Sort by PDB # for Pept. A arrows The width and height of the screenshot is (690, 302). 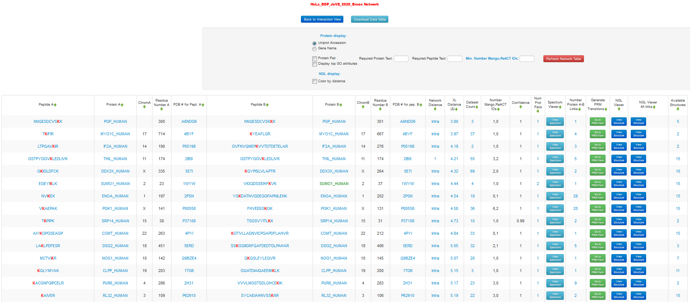pyautogui.click(x=203, y=105)
